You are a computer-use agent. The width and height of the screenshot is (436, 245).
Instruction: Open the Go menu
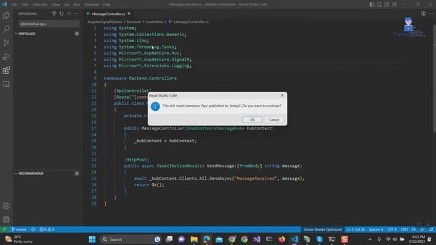(67, 5)
